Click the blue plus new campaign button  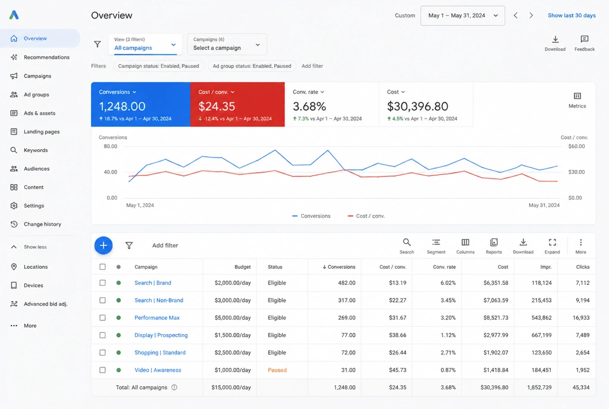click(103, 246)
